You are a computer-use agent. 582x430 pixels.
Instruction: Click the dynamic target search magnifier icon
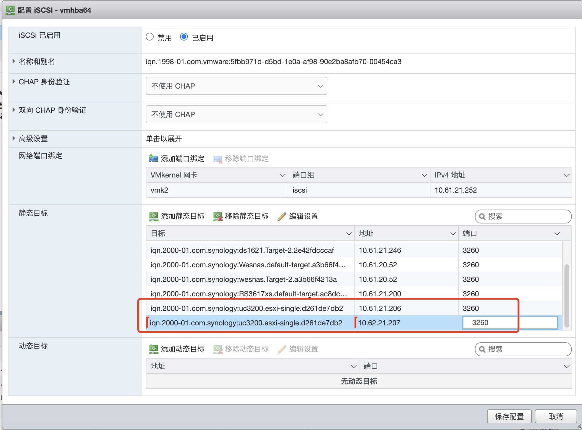[482, 349]
